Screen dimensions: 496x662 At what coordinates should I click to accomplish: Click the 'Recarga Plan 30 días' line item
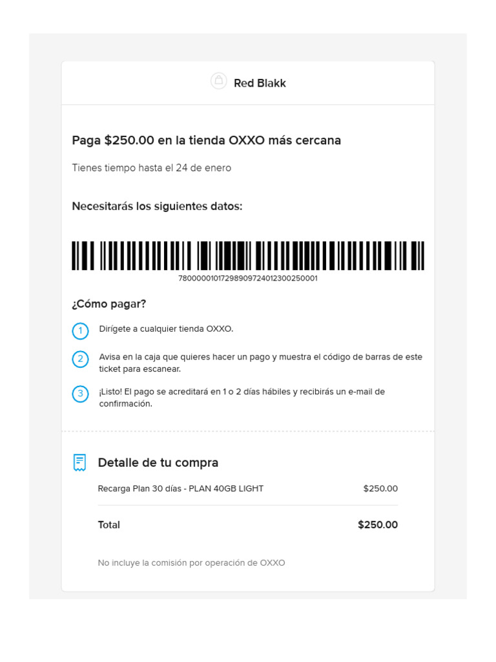(180, 489)
